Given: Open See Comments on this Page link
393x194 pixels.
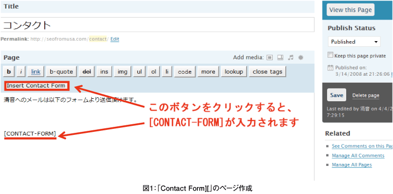Looking at the screenshot, I should click(362, 146).
